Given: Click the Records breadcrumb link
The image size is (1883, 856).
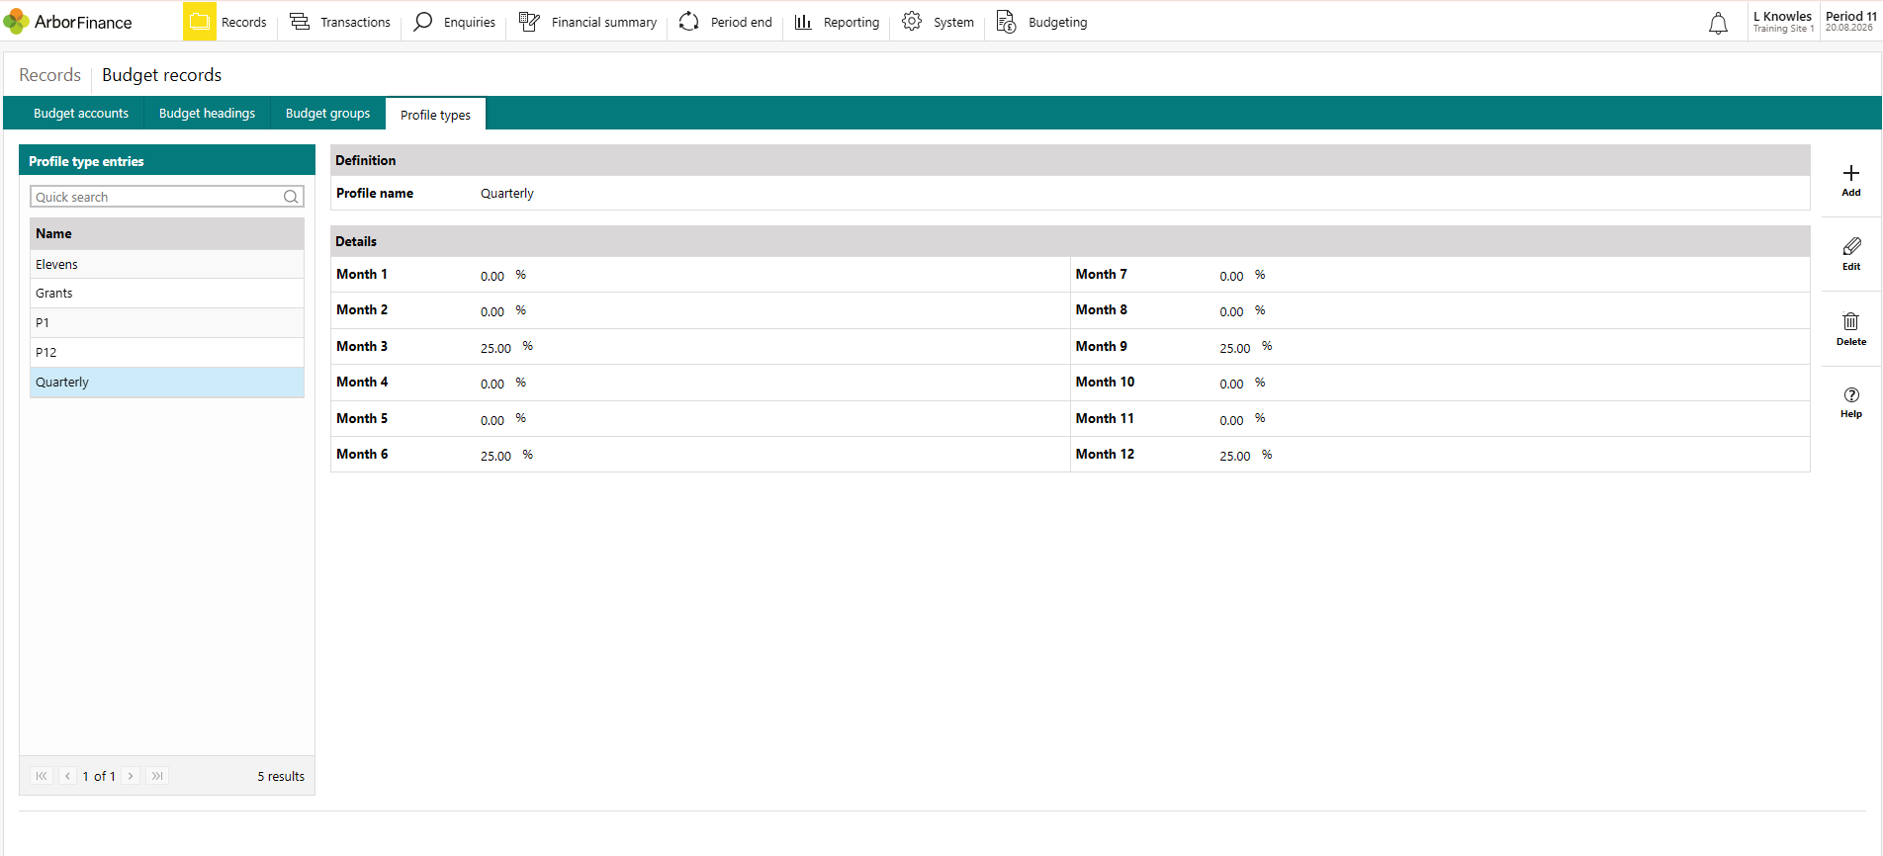Looking at the screenshot, I should click(x=50, y=75).
